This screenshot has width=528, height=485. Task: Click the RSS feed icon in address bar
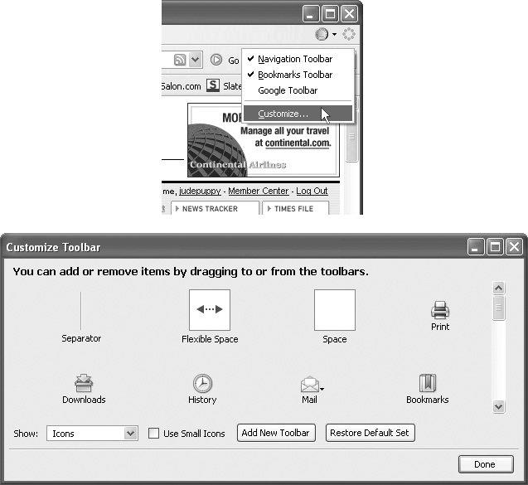tap(180, 60)
